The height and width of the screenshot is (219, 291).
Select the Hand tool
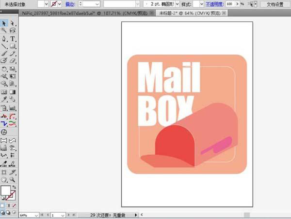4,179
